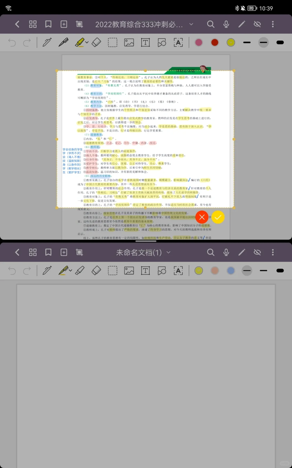Choose red color swatch in top toolbar

pos(215,43)
